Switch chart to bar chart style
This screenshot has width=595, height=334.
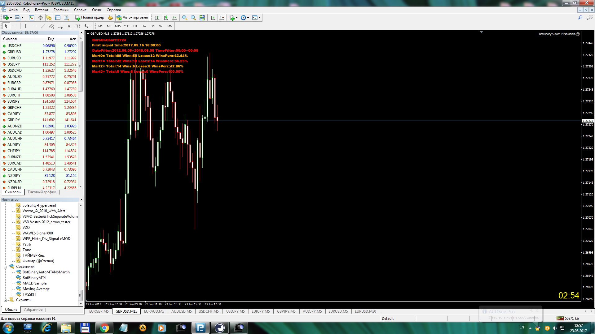[157, 18]
